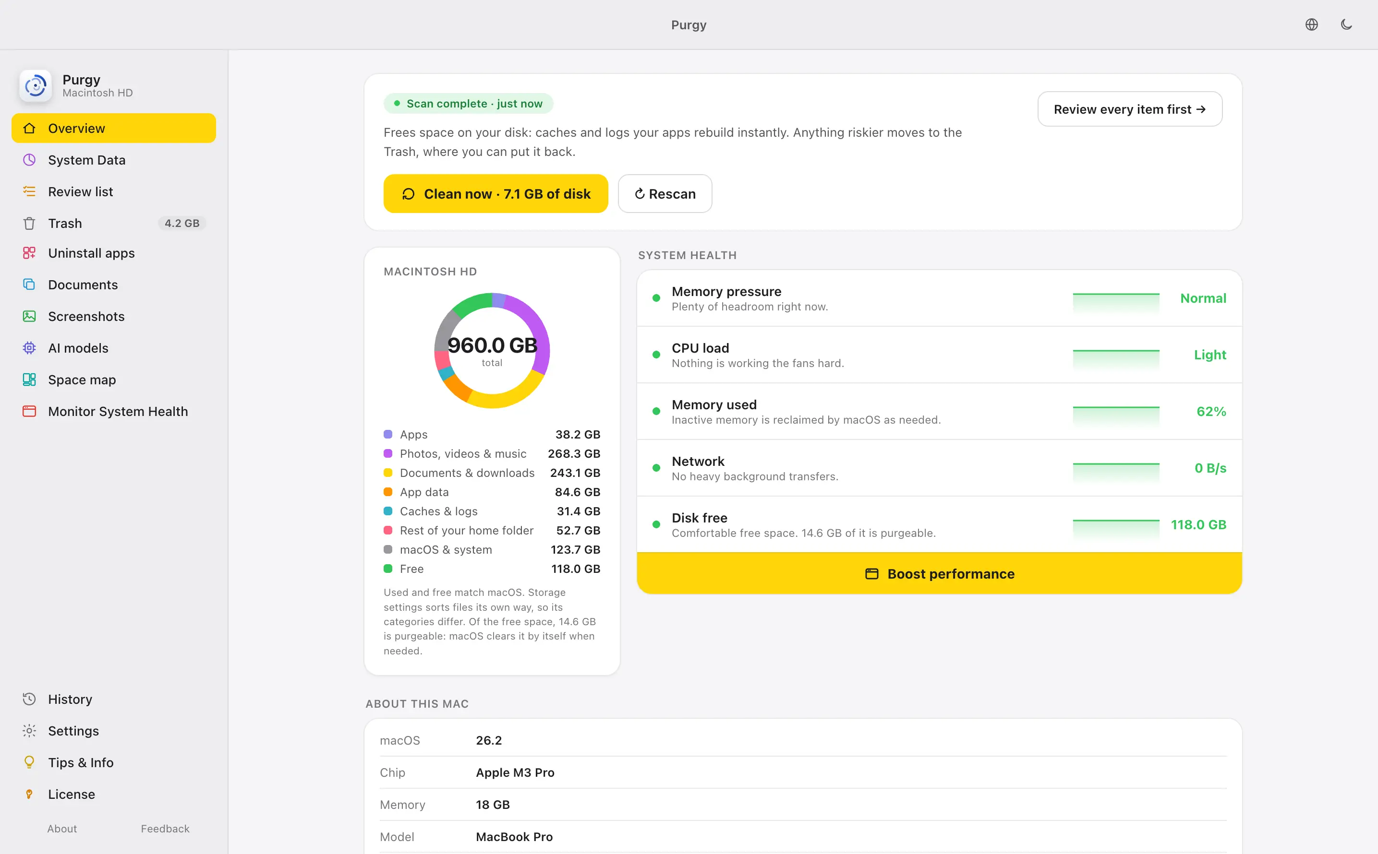
Task: Open Review list in the sidebar
Action: [114, 191]
